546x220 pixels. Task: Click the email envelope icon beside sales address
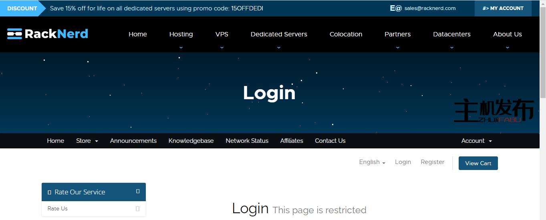395,8
